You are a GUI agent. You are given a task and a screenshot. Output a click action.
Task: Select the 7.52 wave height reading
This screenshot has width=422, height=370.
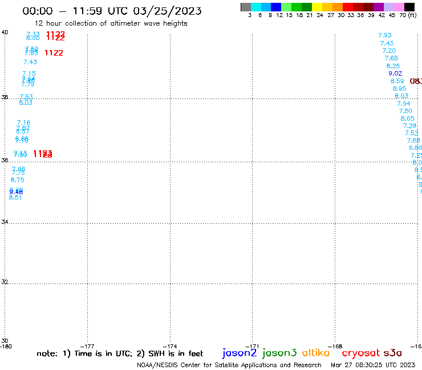point(412,133)
